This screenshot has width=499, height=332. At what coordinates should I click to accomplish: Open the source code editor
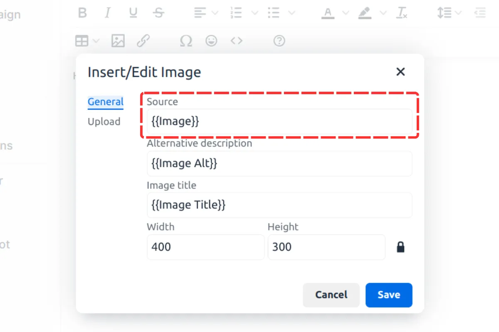pos(236,40)
